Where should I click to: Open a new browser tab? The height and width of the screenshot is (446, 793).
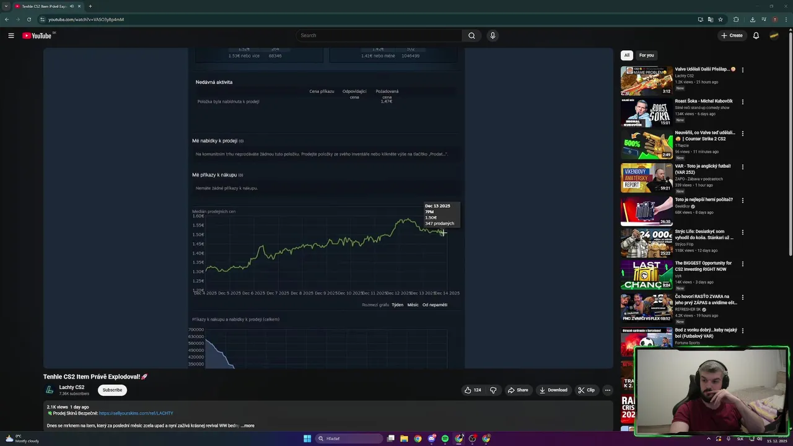coord(90,6)
